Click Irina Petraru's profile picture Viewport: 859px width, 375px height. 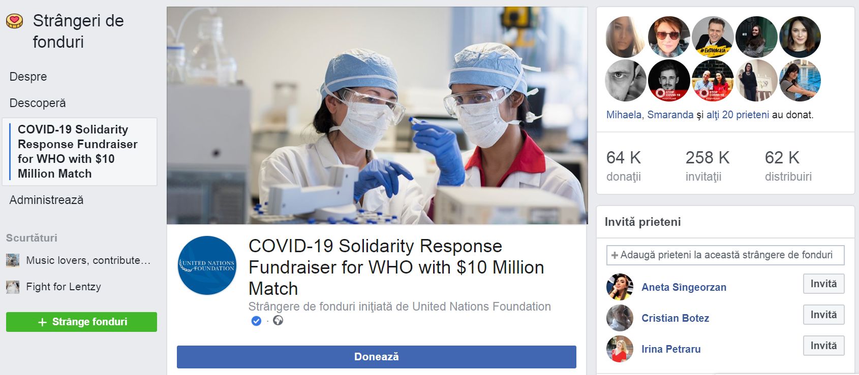coord(620,349)
